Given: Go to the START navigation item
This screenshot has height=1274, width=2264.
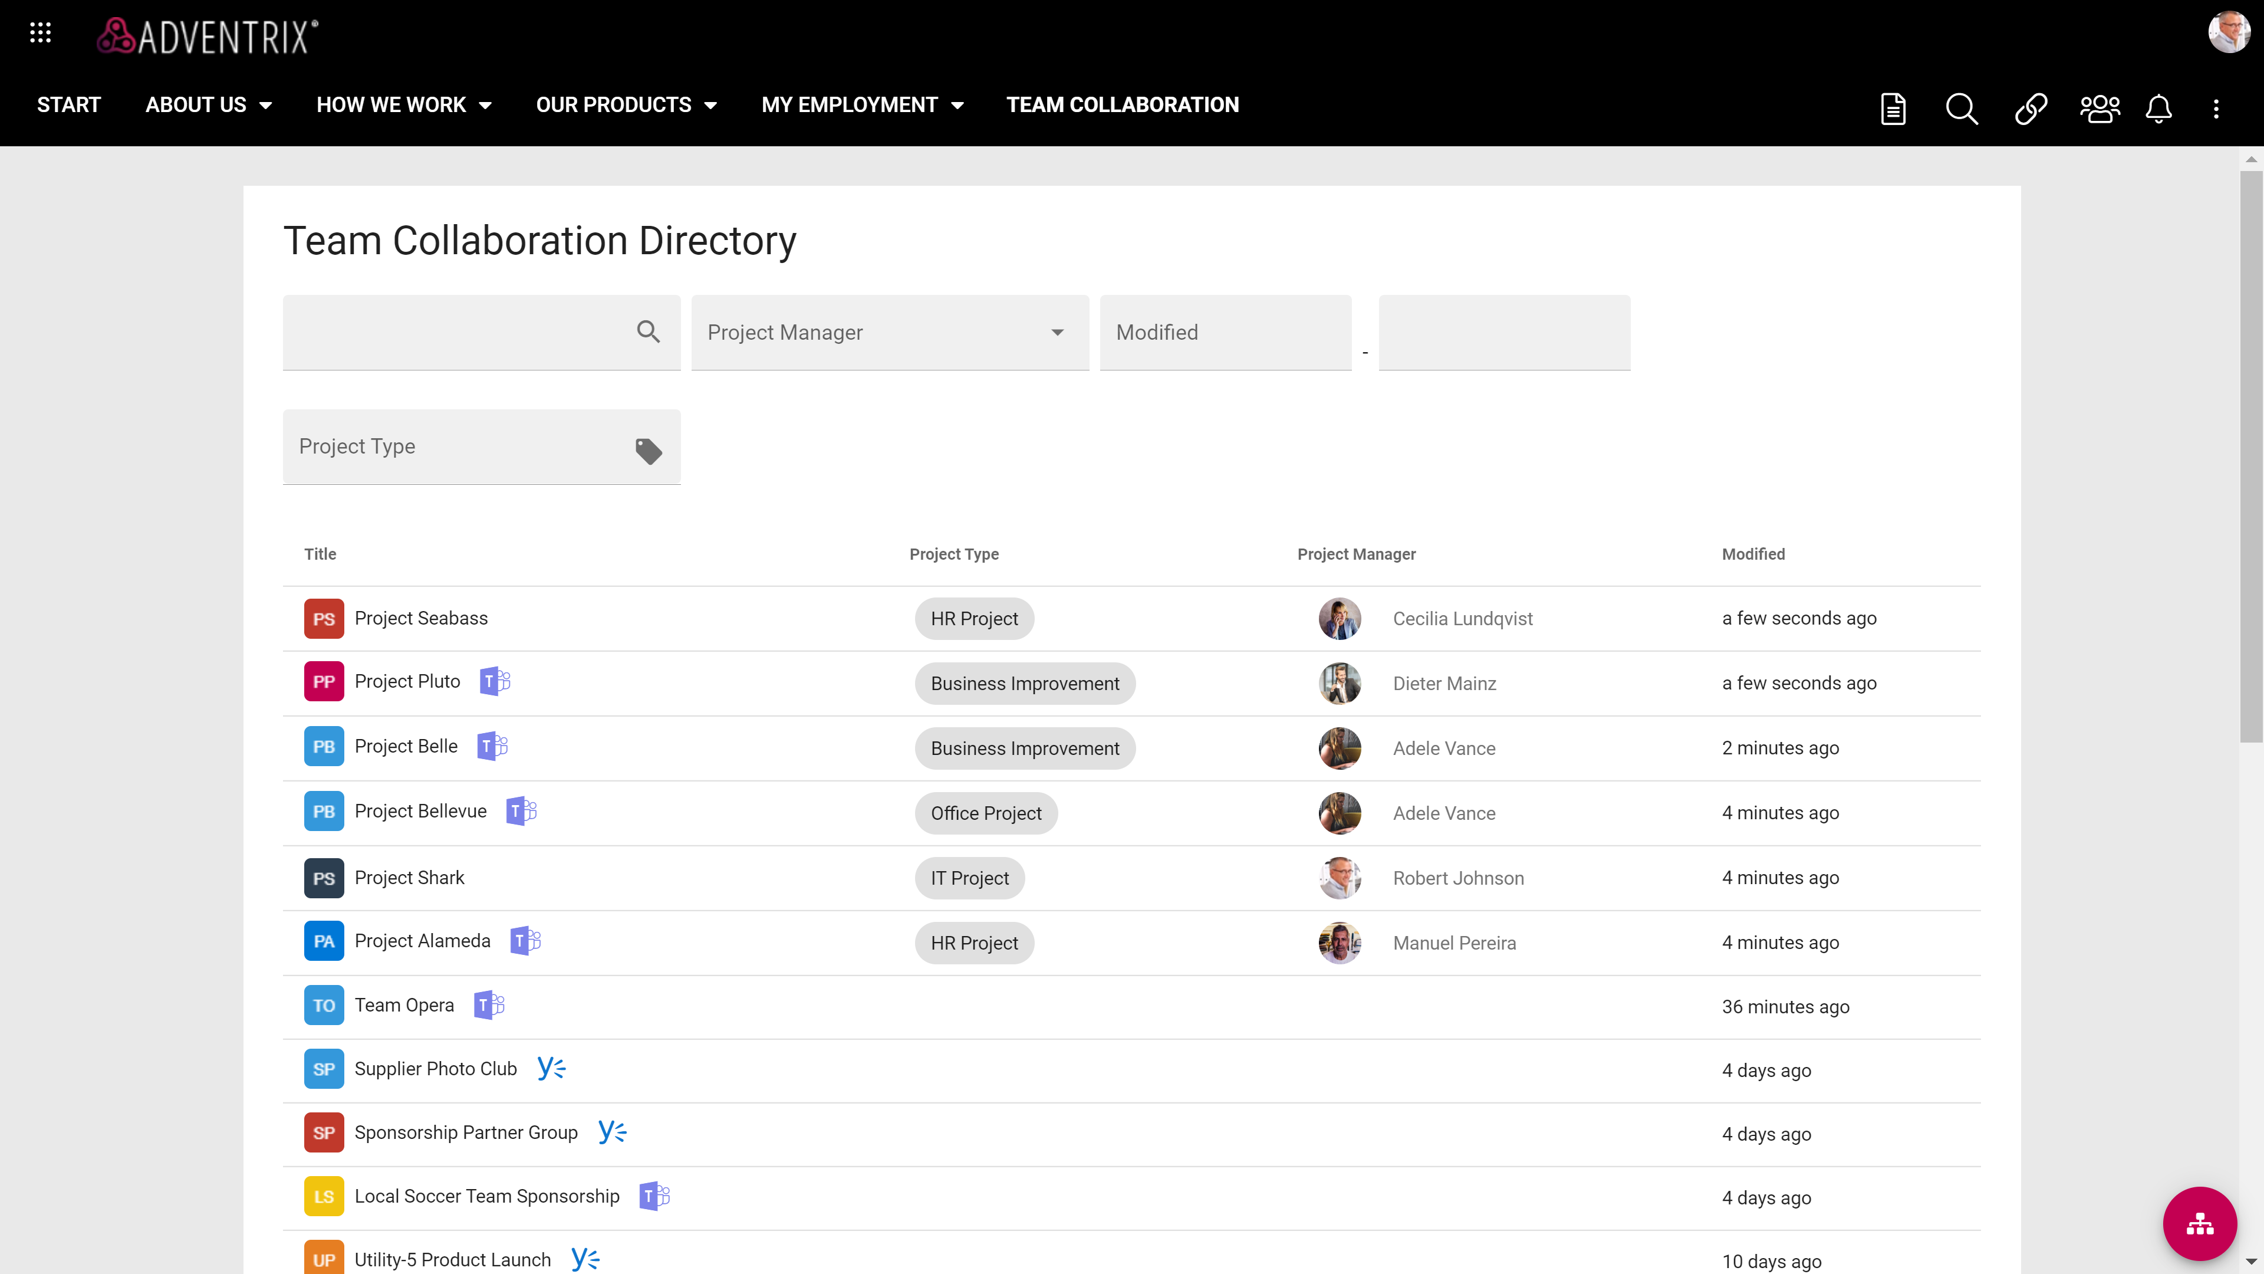Looking at the screenshot, I should tap(68, 104).
